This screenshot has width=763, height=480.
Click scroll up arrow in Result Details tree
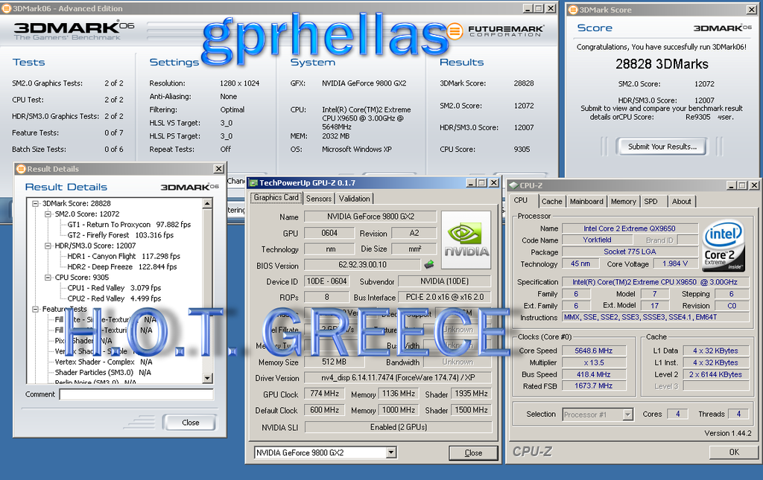point(207,204)
